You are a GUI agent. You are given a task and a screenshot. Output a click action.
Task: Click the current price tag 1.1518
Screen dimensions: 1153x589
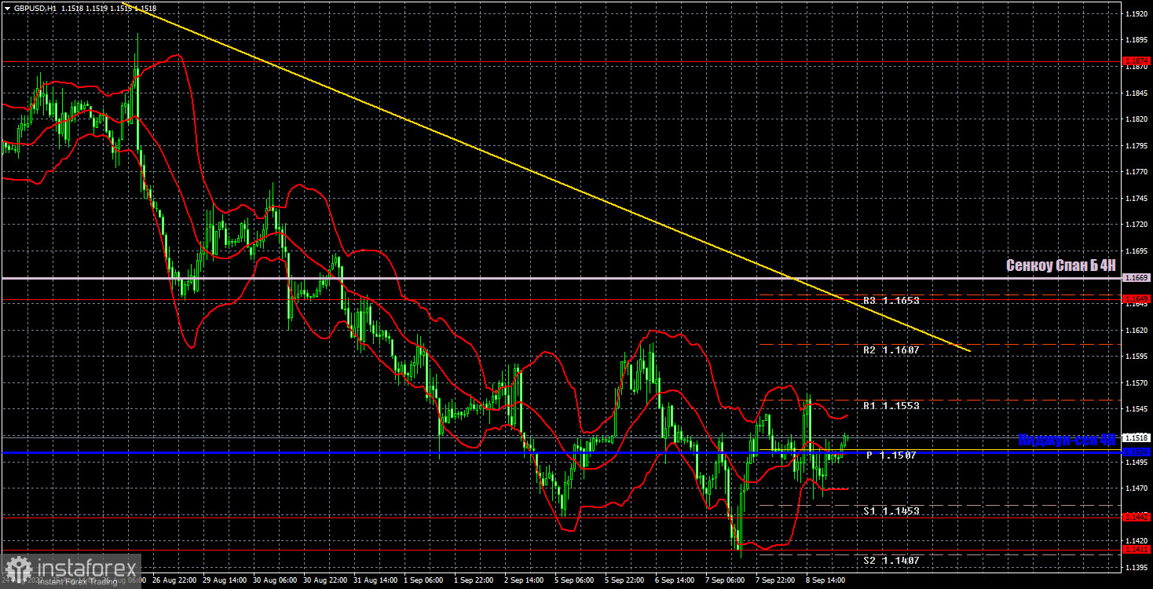(x=1136, y=437)
